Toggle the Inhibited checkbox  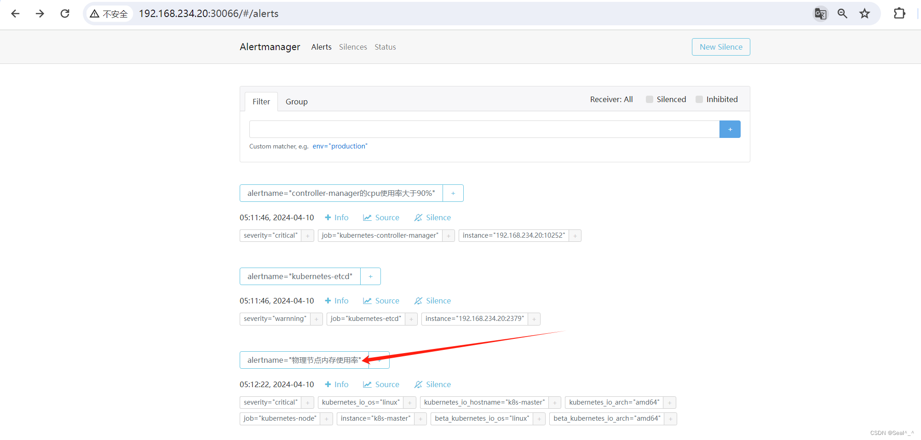699,99
